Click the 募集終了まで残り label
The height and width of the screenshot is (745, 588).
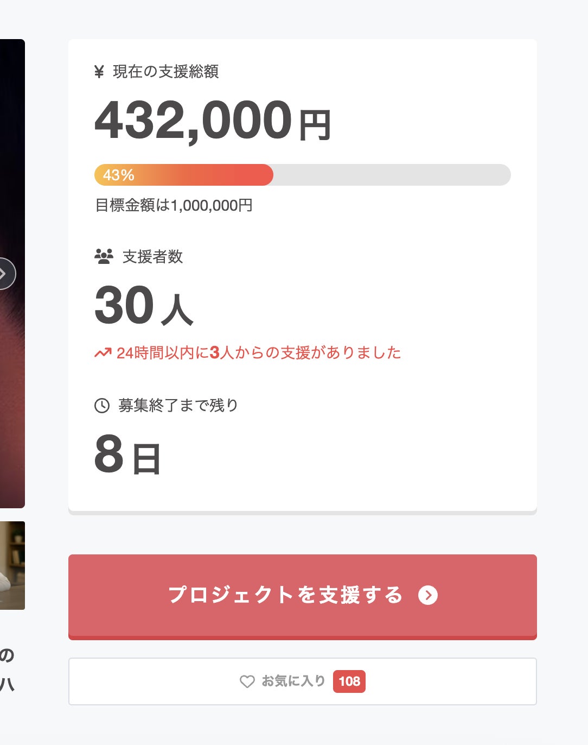(x=178, y=406)
